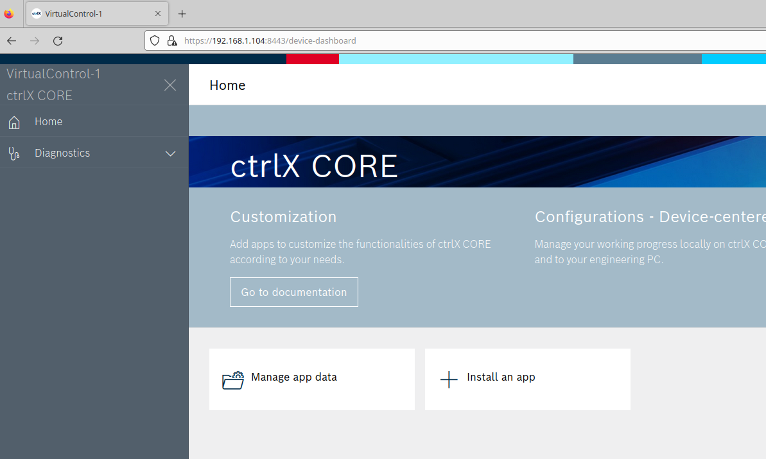Click the Diagnostics stethoscope icon
This screenshot has width=766, height=459.
tap(14, 153)
